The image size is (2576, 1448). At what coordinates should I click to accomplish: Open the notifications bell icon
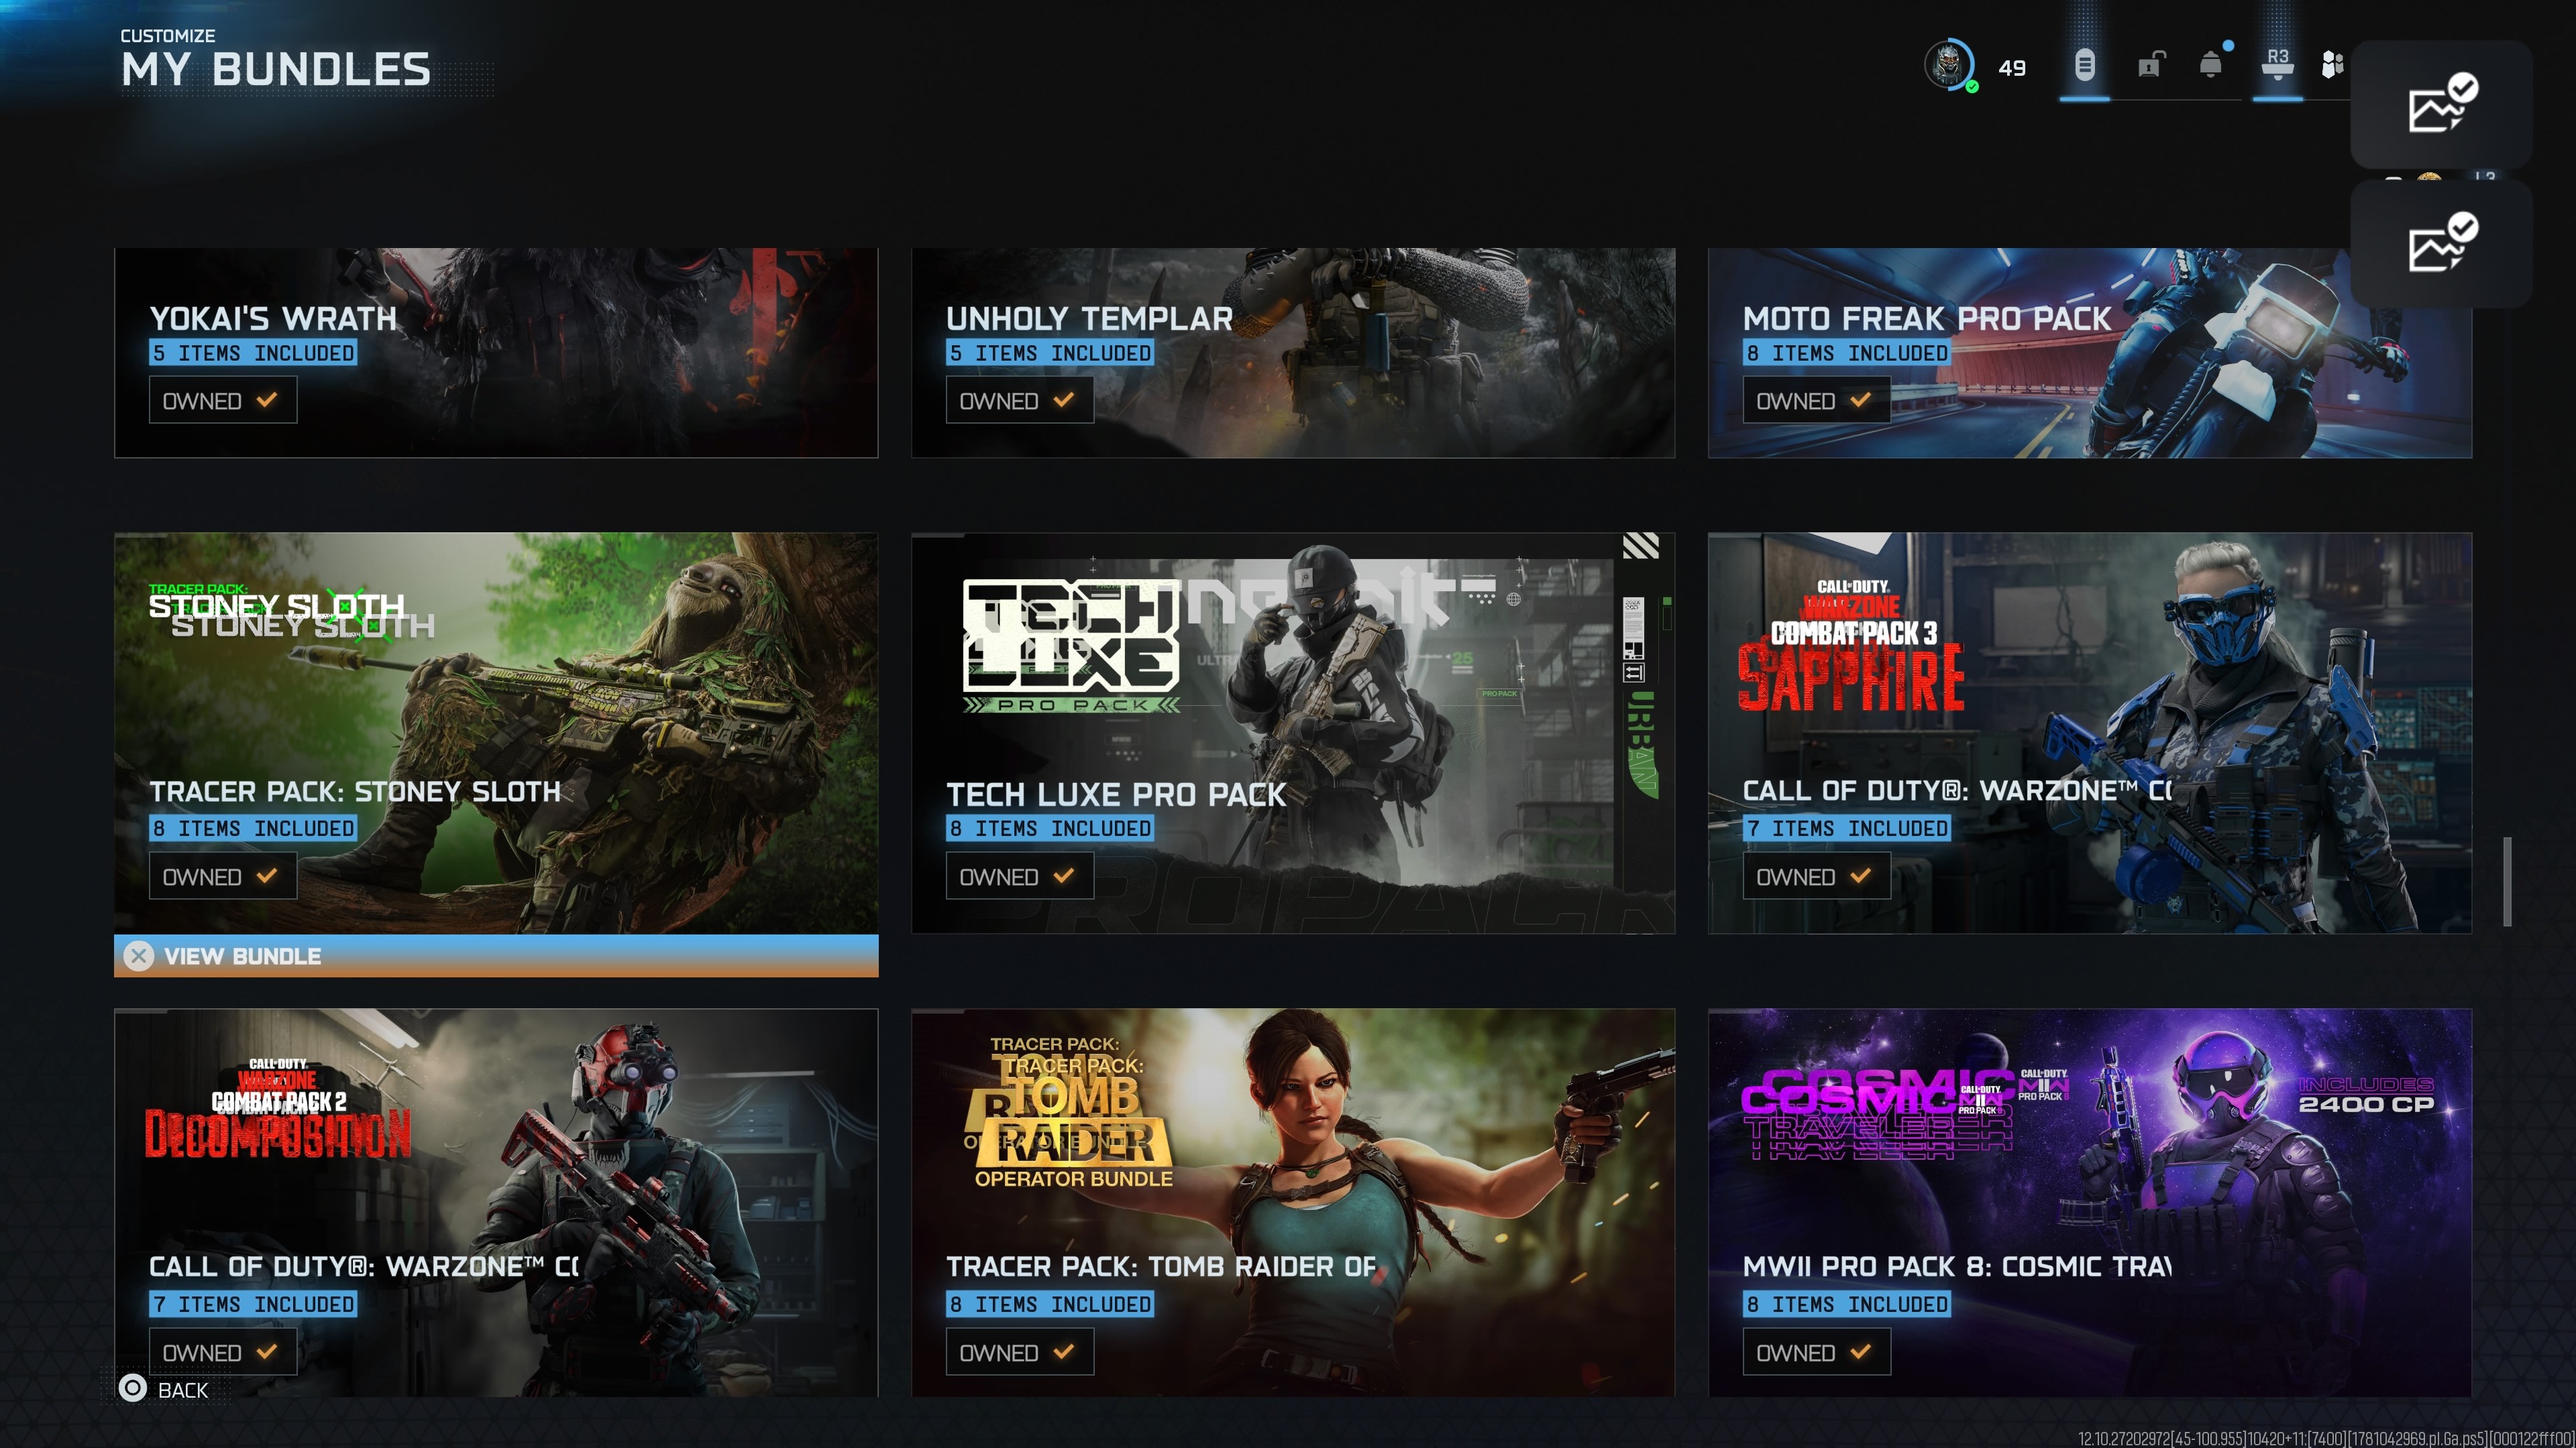point(2211,66)
